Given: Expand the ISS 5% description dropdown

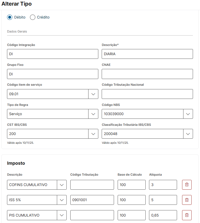Looking at the screenshot, I should (62, 200).
